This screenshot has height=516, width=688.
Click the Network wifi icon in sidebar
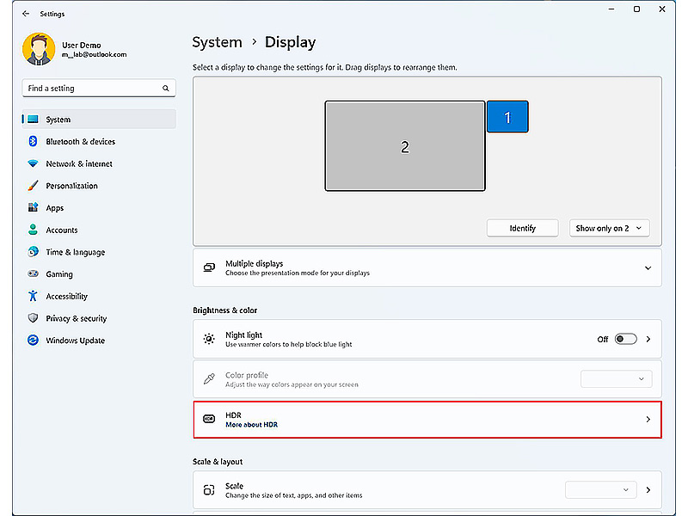pyautogui.click(x=33, y=163)
